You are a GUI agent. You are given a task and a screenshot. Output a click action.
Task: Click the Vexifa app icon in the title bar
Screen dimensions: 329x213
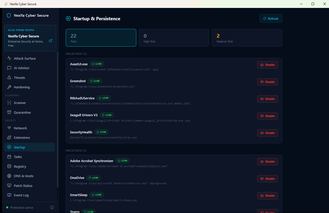(x=6, y=4)
